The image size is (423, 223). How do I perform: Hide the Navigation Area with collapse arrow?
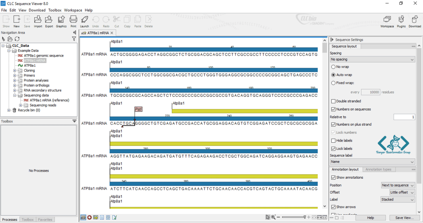pos(74,32)
